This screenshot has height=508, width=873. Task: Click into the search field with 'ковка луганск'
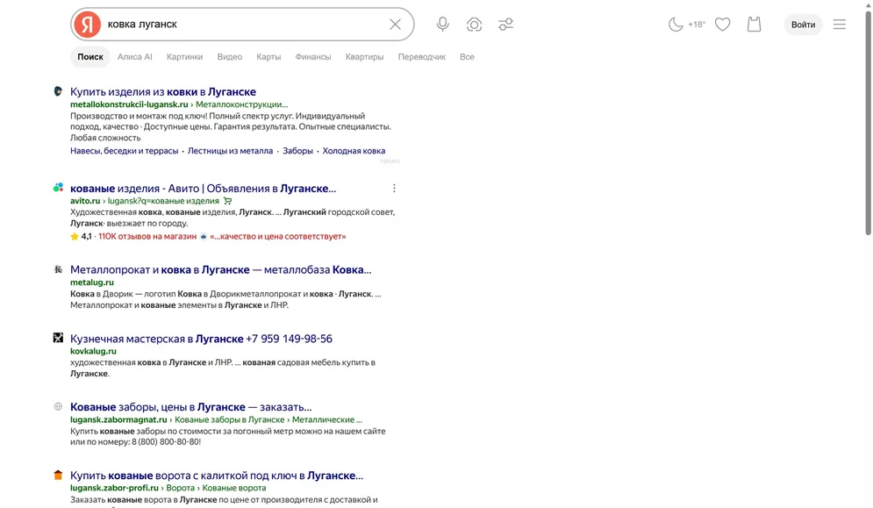click(242, 25)
